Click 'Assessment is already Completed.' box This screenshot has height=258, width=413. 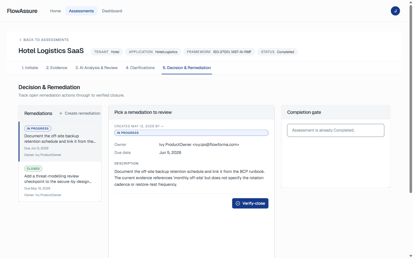pos(336,130)
